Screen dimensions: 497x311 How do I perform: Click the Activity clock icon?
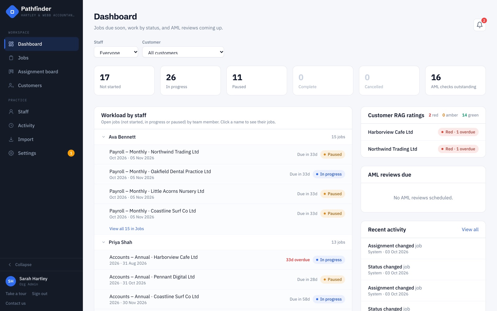[x=11, y=126]
